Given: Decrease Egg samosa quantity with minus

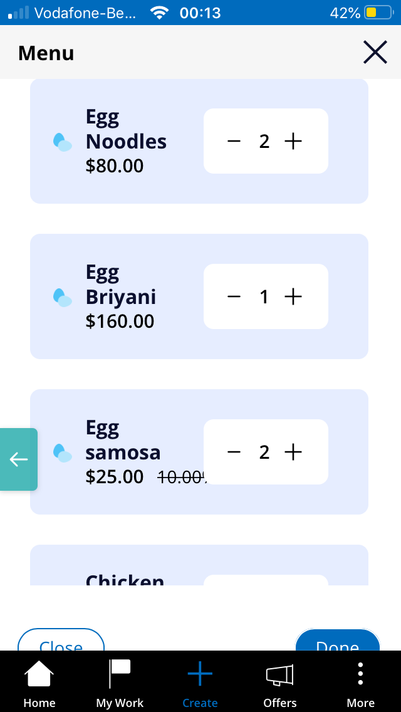Looking at the screenshot, I should pos(234,453).
